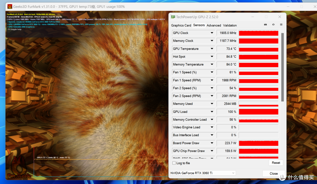Expand the Board Power Draw dropdown
Image resolution: width=317 pixels, height=184 pixels.
(212, 143)
